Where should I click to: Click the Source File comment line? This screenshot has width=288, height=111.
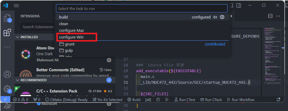click(160, 65)
